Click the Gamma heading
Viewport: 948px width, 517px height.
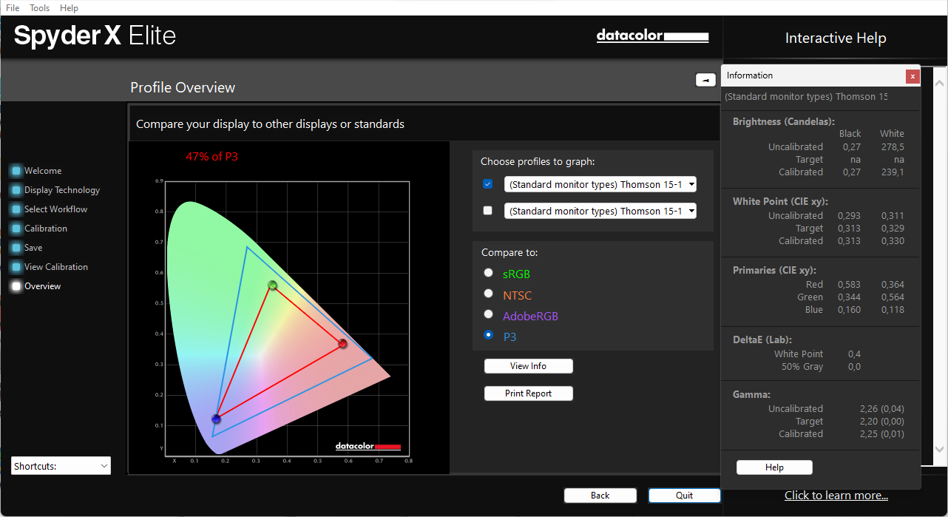751,395
